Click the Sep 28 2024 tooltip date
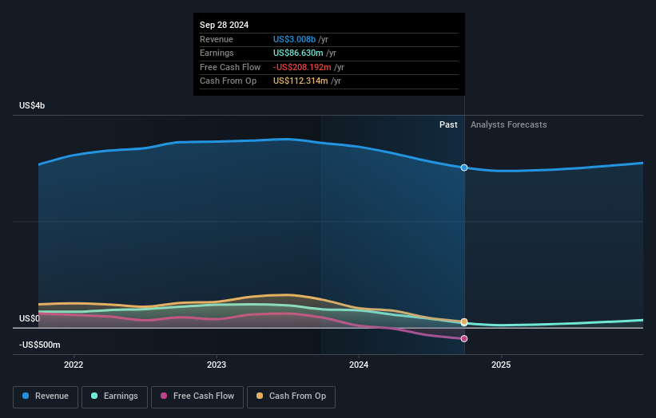The height and width of the screenshot is (418, 656). point(225,25)
